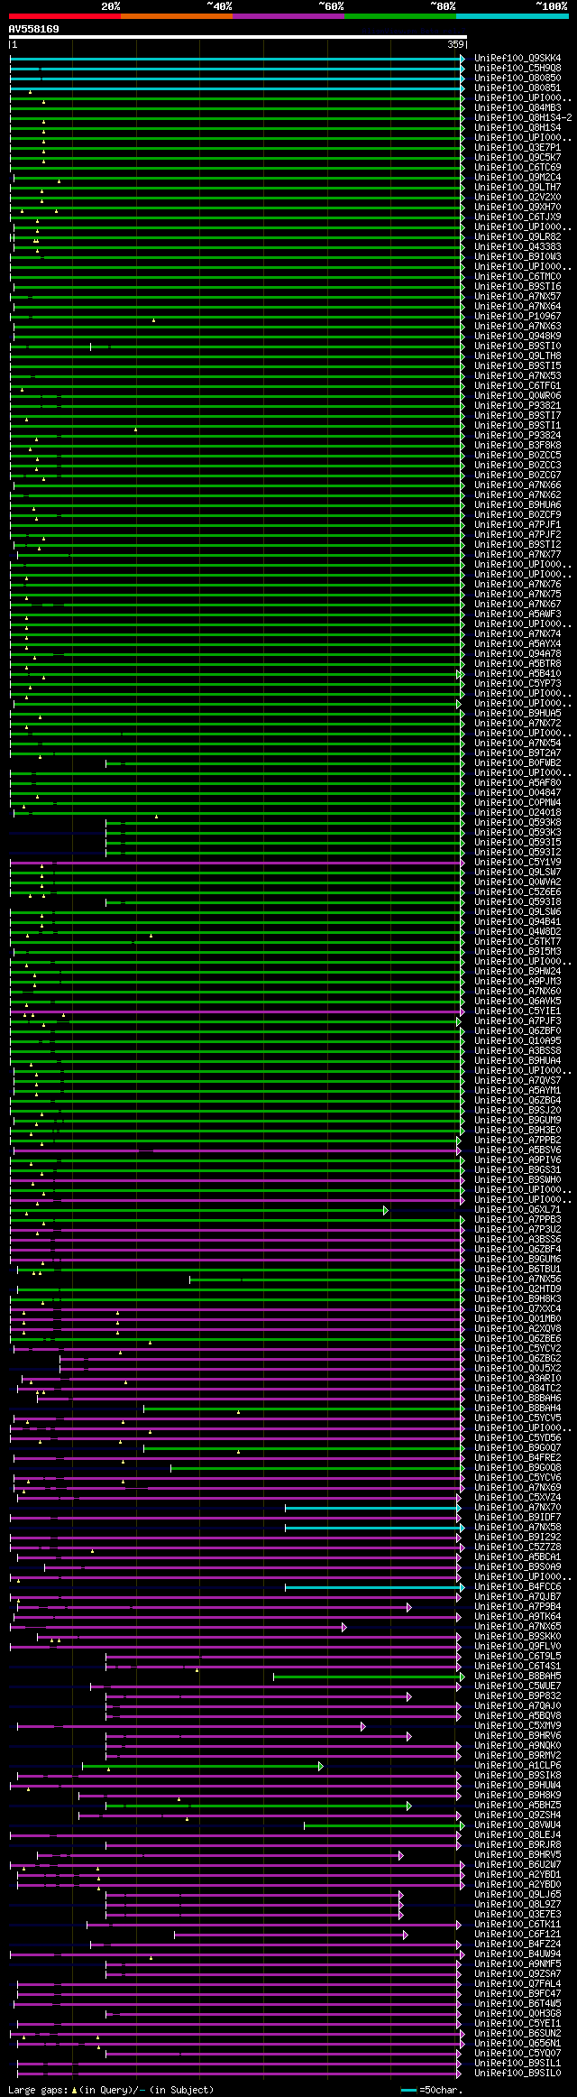The image size is (577, 2097).
Task: Click the UniRef100_B6U2W7 label
Action: click(517, 1865)
